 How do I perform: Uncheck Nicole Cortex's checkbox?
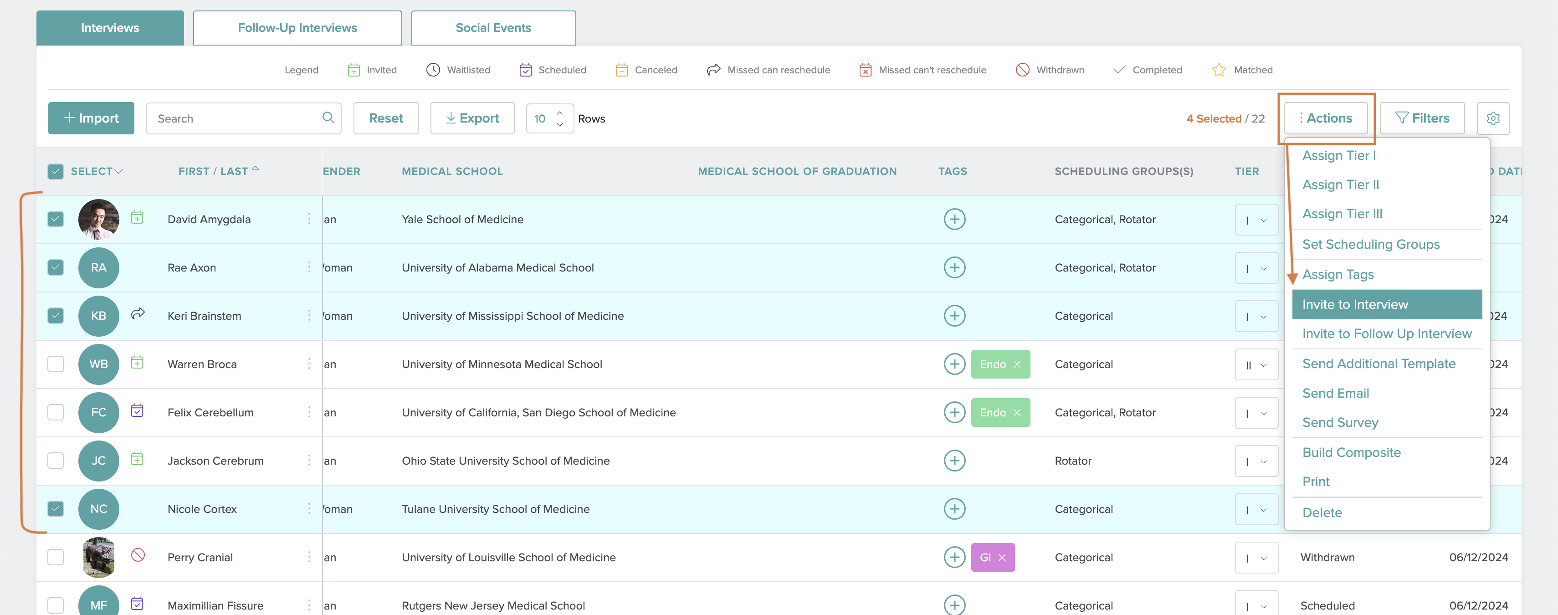point(55,509)
